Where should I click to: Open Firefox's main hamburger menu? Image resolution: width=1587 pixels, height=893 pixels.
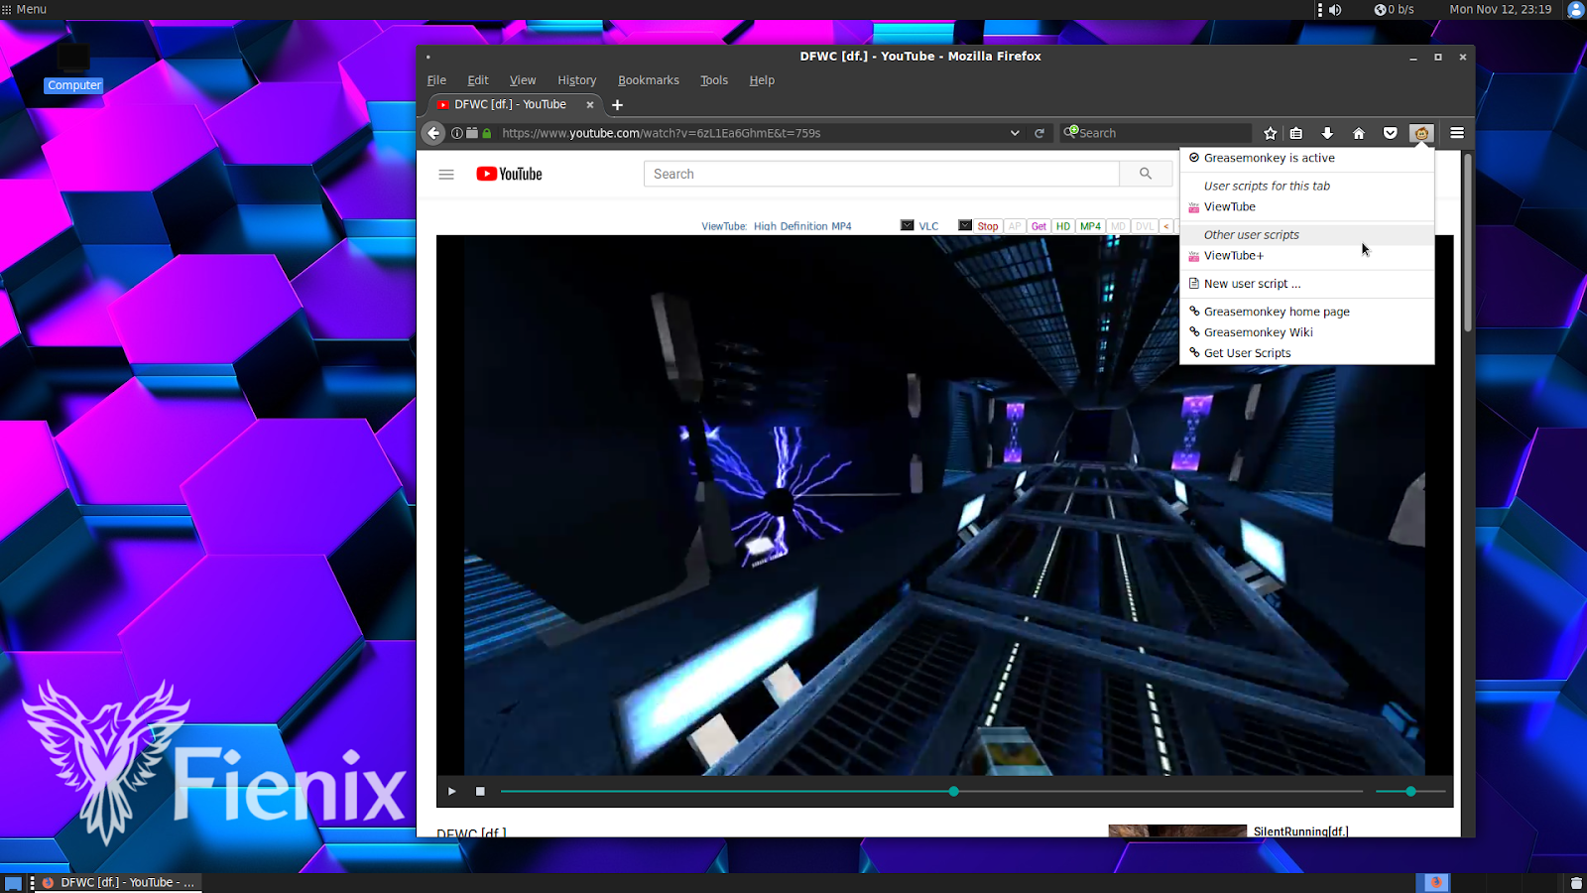[1457, 132]
